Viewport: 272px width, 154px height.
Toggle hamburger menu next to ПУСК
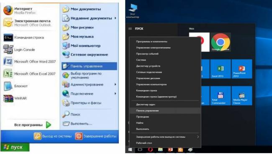click(130, 29)
